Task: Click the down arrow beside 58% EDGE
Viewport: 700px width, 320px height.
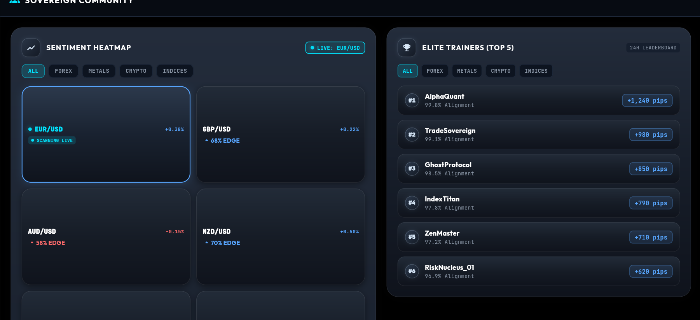Action: (x=32, y=243)
